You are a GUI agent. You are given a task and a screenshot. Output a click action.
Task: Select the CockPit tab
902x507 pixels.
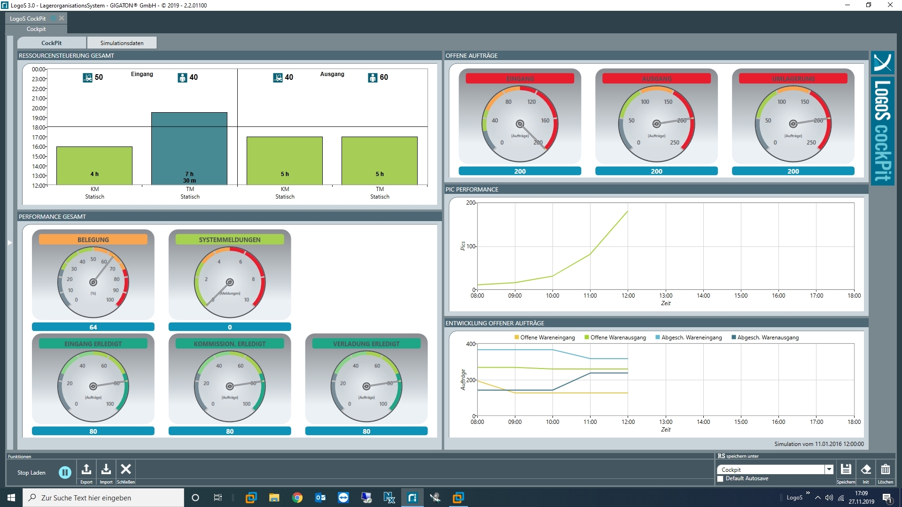(52, 43)
